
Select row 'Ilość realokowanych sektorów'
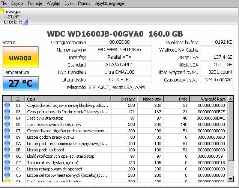coord(115,124)
